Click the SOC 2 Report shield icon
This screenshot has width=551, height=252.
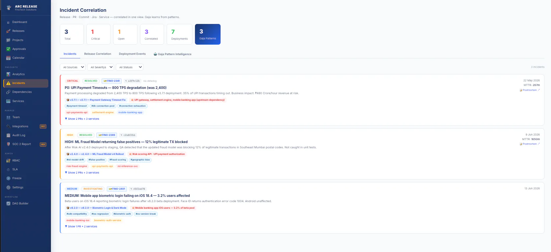coord(8,144)
